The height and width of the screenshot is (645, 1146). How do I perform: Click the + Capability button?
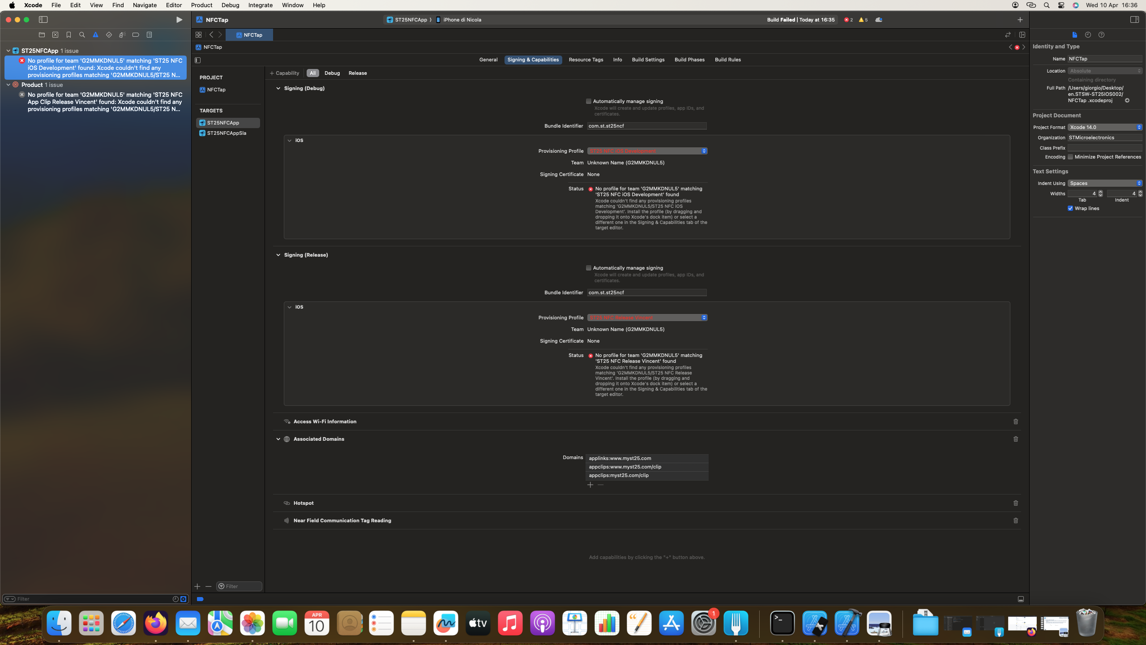tap(285, 73)
